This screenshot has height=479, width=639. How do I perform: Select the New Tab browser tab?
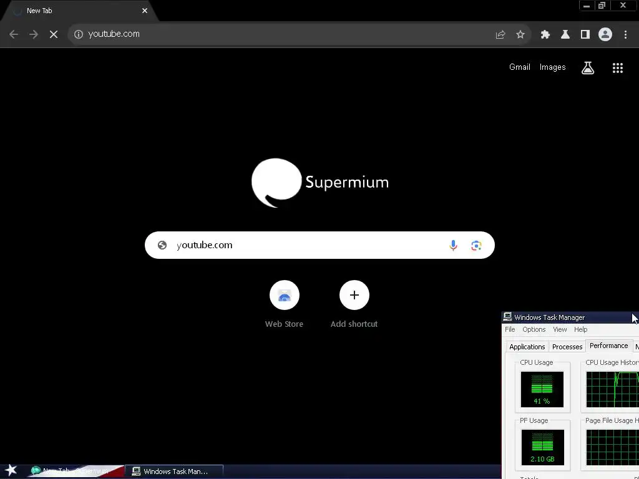click(x=79, y=11)
